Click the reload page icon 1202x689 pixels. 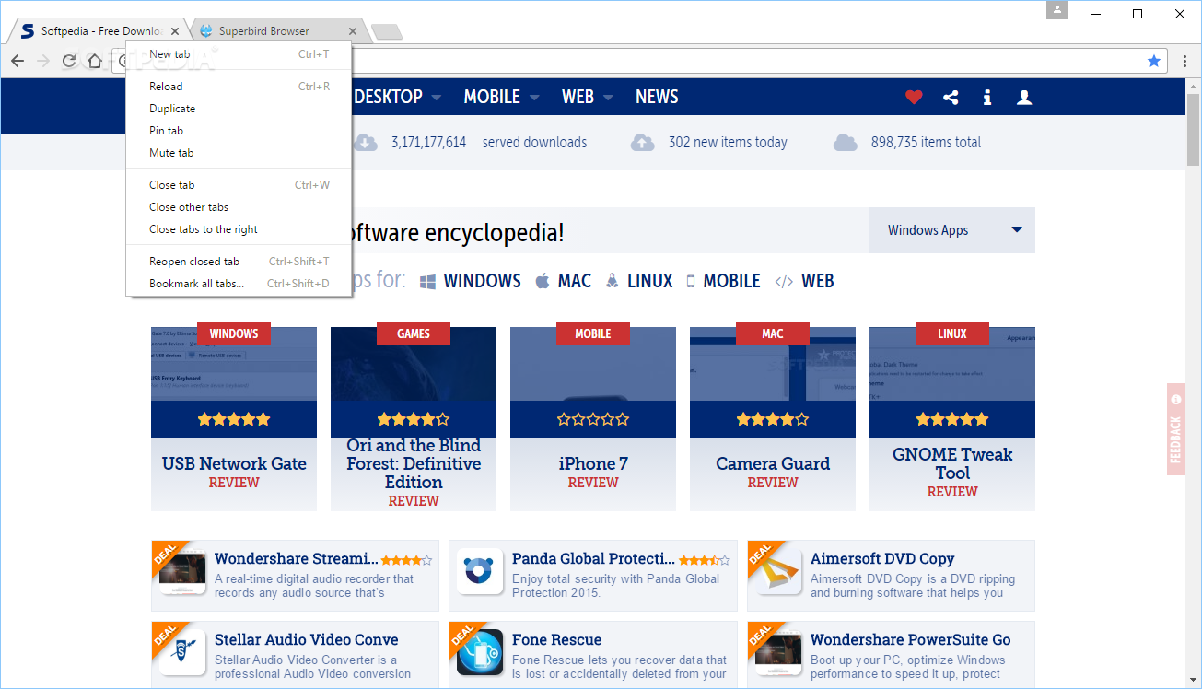(69, 61)
